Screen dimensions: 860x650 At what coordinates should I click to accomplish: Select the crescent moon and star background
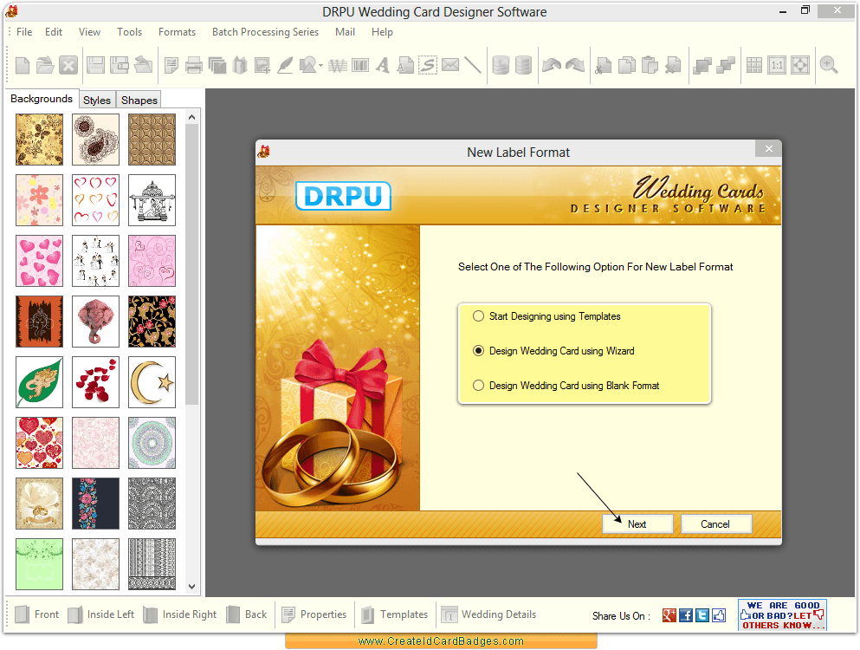pos(152,382)
